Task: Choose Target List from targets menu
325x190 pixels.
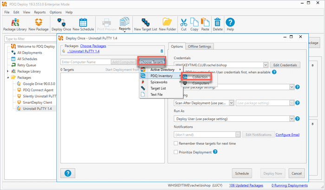Action: click(x=161, y=88)
